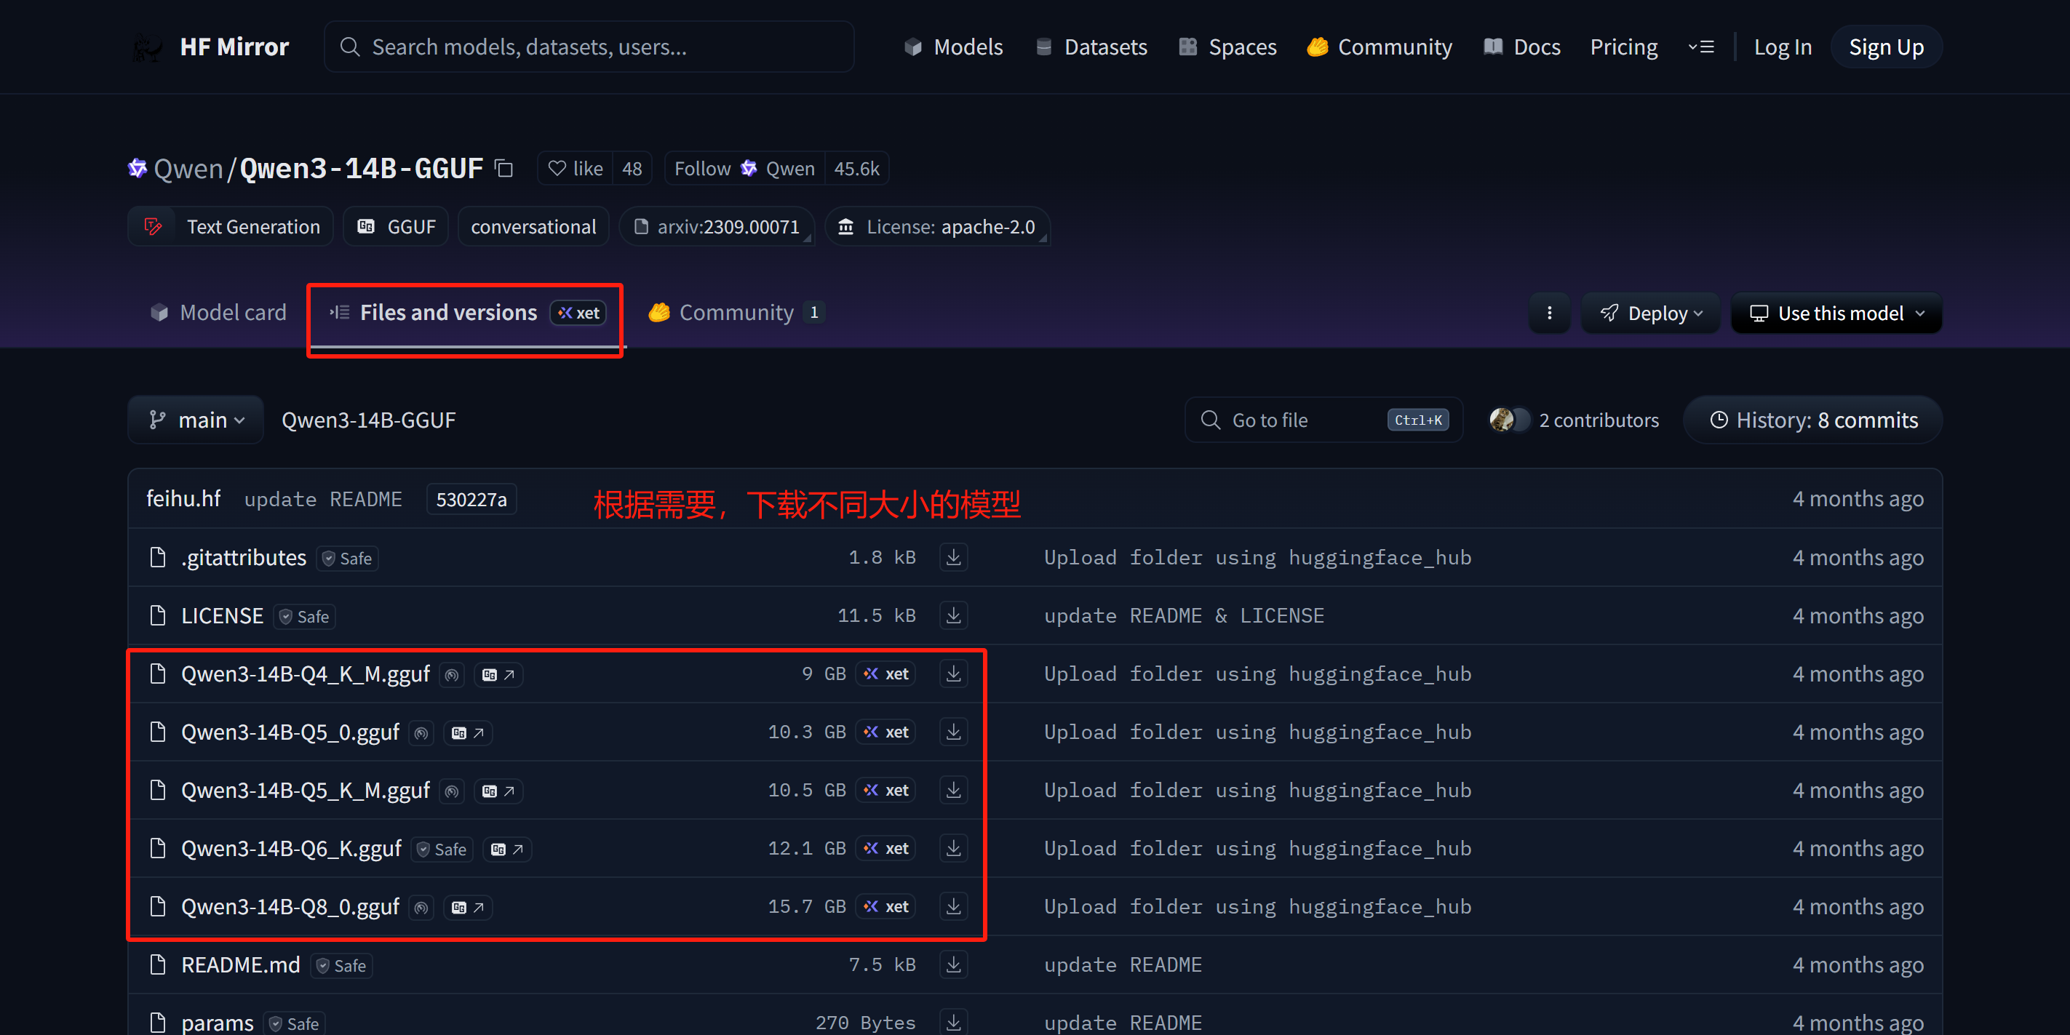Download the LICENSE file
The image size is (2070, 1035).
click(x=953, y=615)
